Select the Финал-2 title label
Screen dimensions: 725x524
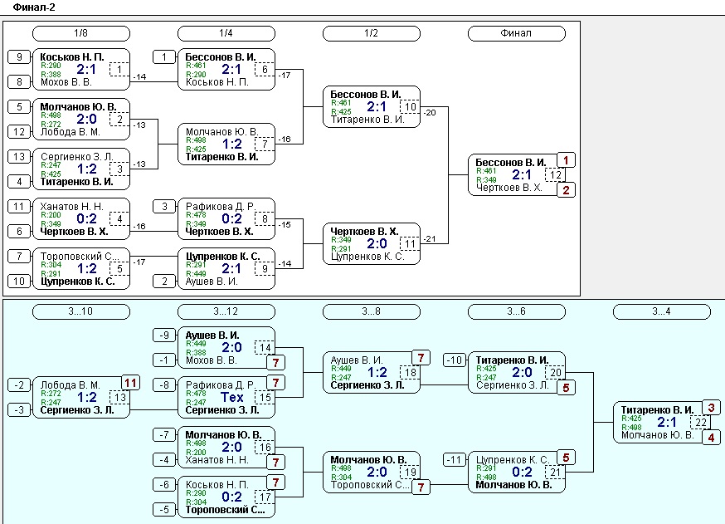[x=34, y=7]
